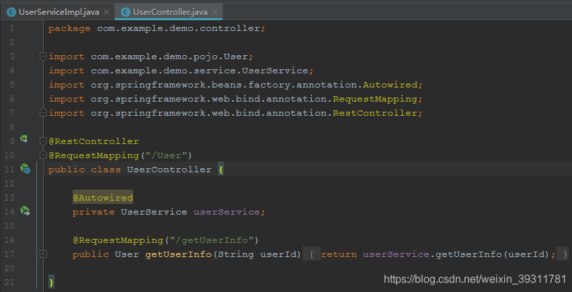
Task: Click the class icon on UserServiceImpl.java tab
Action: coord(11,12)
